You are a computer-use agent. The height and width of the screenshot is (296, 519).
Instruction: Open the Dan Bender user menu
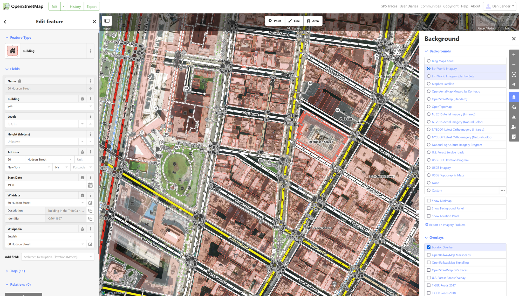pyautogui.click(x=500, y=6)
